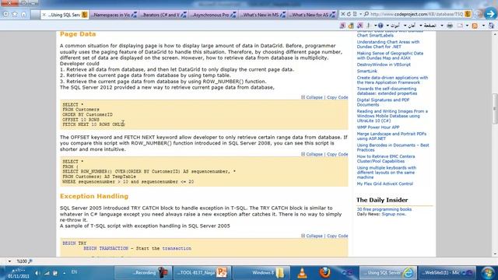Open 'Digital Signatures and PDF Documents' link
Image resolution: width=498 pixels, height=280 pixels.
(x=383, y=102)
